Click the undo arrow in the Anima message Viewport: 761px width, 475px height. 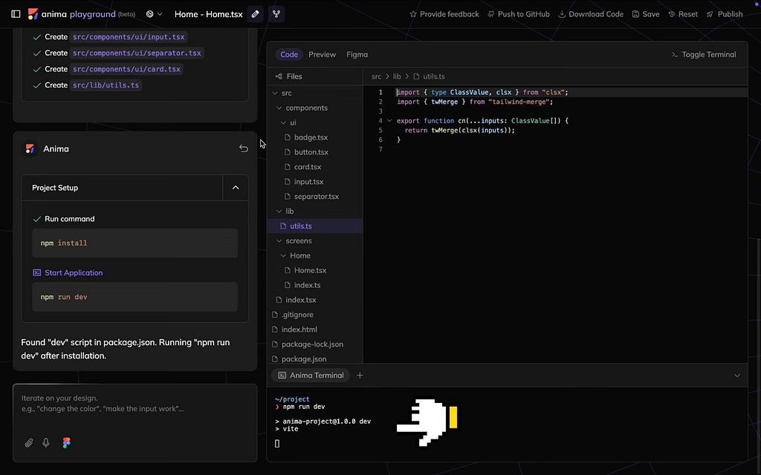pos(244,148)
